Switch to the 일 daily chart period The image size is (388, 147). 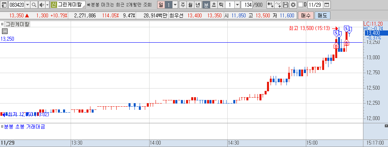pyautogui.click(x=161, y=5)
